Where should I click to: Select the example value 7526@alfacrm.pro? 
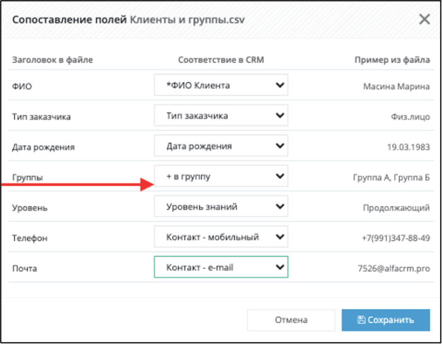click(394, 268)
